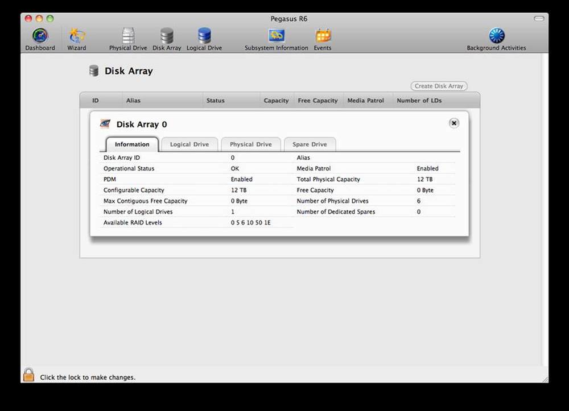Click the Disk Array 0 panel icon

pos(105,124)
